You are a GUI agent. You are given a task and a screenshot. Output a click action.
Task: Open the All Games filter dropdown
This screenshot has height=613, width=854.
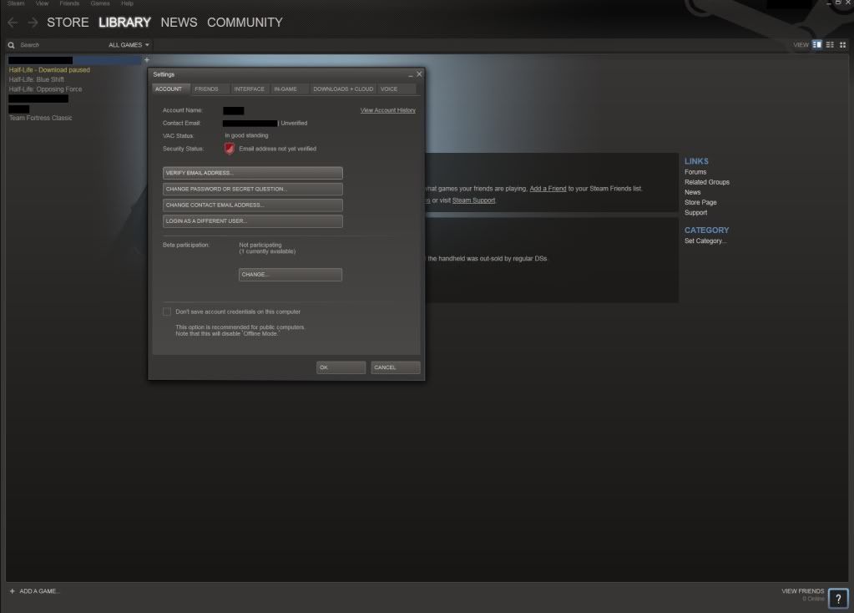click(129, 45)
